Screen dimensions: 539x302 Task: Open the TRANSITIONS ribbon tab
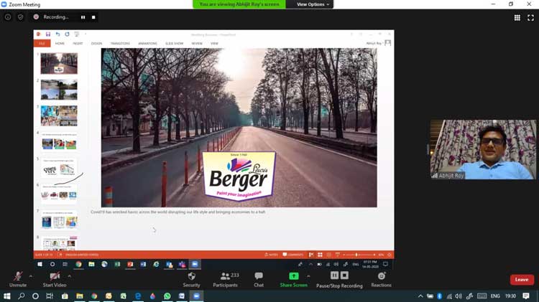coord(120,43)
